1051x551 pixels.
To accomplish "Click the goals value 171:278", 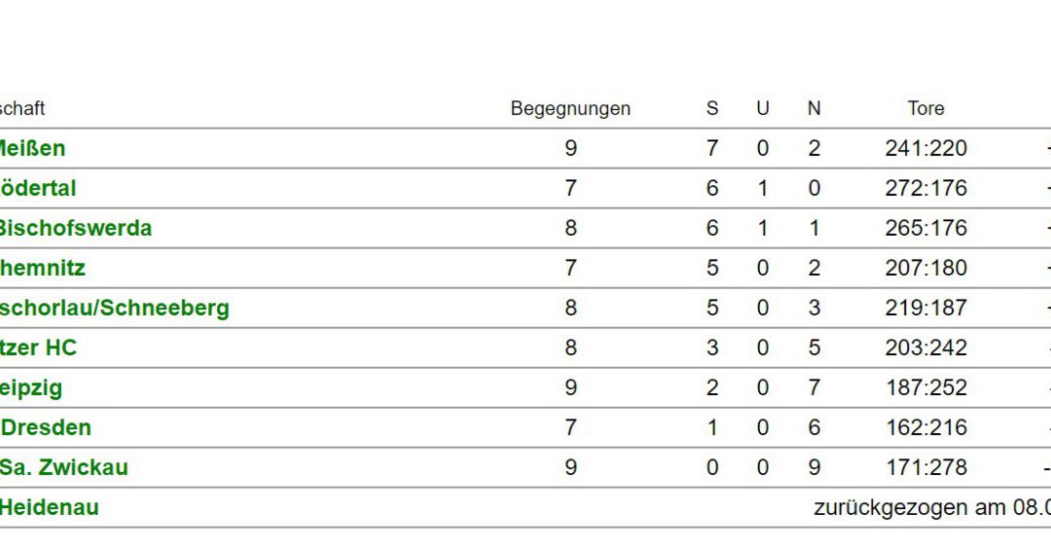I will [926, 467].
